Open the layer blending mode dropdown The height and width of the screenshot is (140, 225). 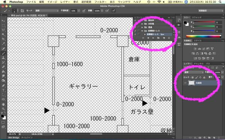click(x=194, y=72)
